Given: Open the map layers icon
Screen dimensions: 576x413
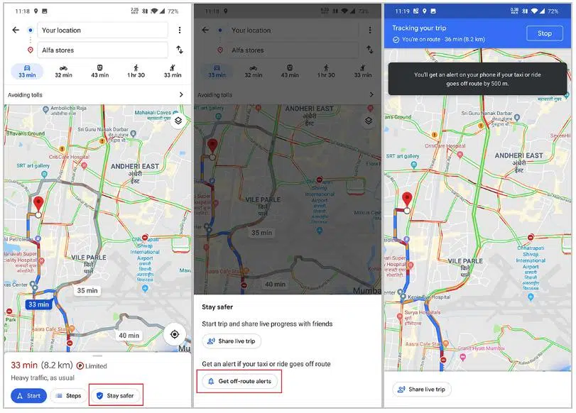Looking at the screenshot, I should point(178,121).
